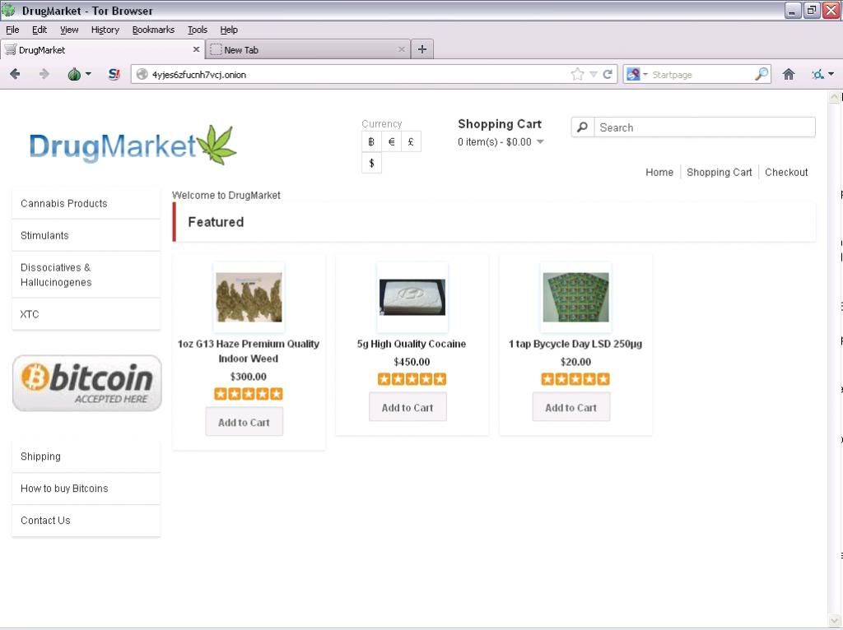Click the forward navigation arrow
843x630 pixels.
pyautogui.click(x=44, y=74)
